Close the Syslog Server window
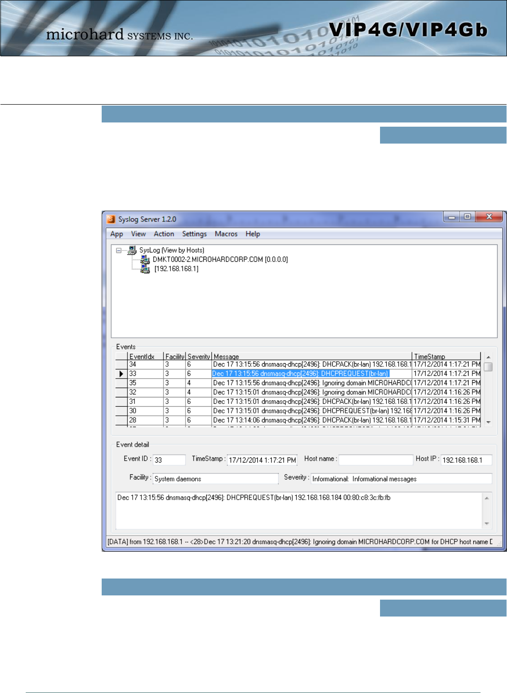The image size is (507, 693). (x=489, y=217)
